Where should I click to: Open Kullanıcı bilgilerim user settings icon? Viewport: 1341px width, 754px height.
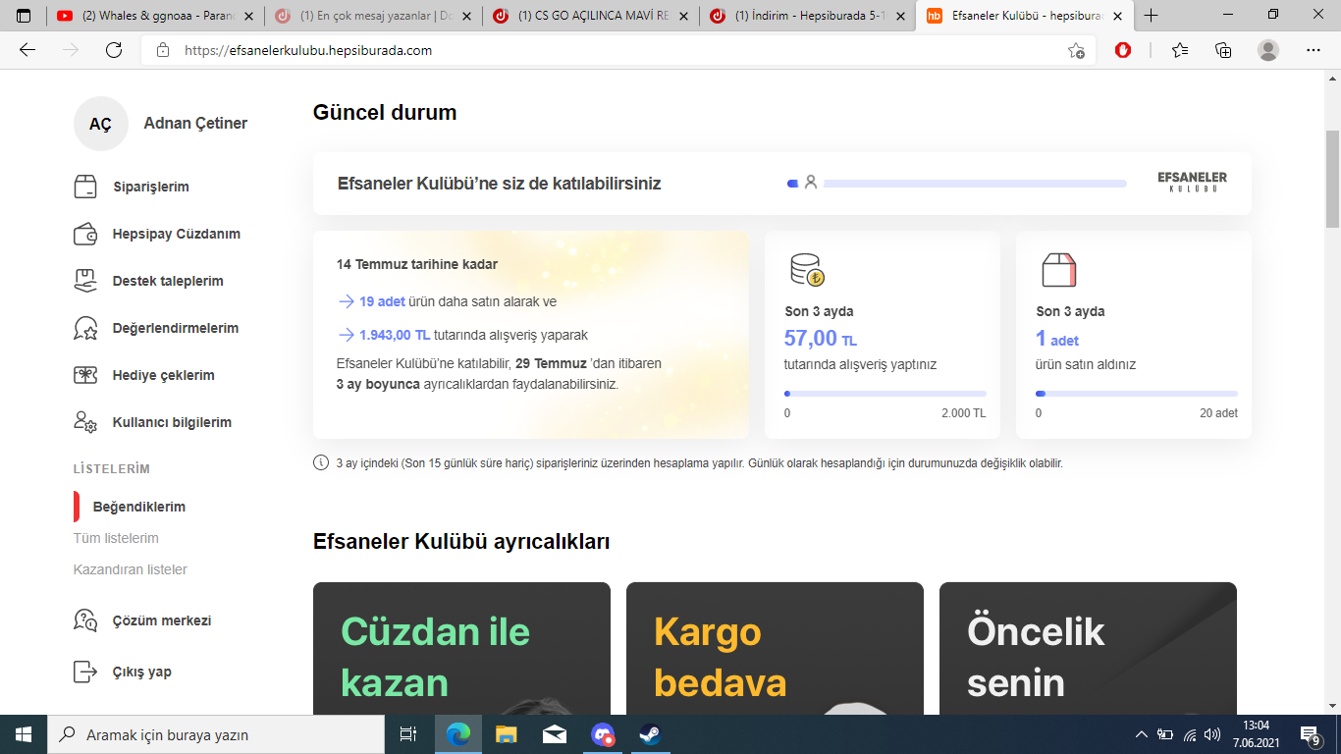point(85,422)
